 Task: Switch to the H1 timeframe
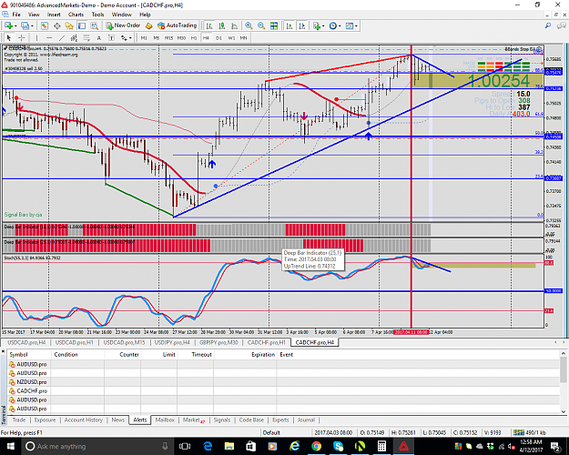[194, 37]
